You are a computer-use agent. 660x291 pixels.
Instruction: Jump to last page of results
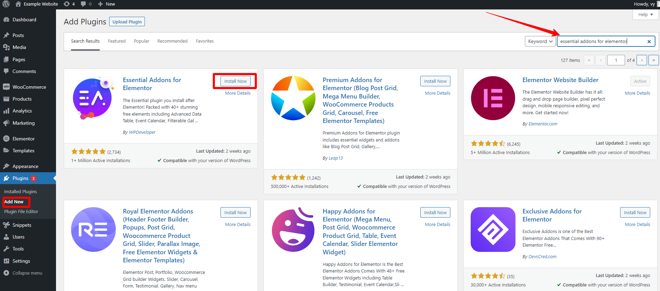(653, 60)
